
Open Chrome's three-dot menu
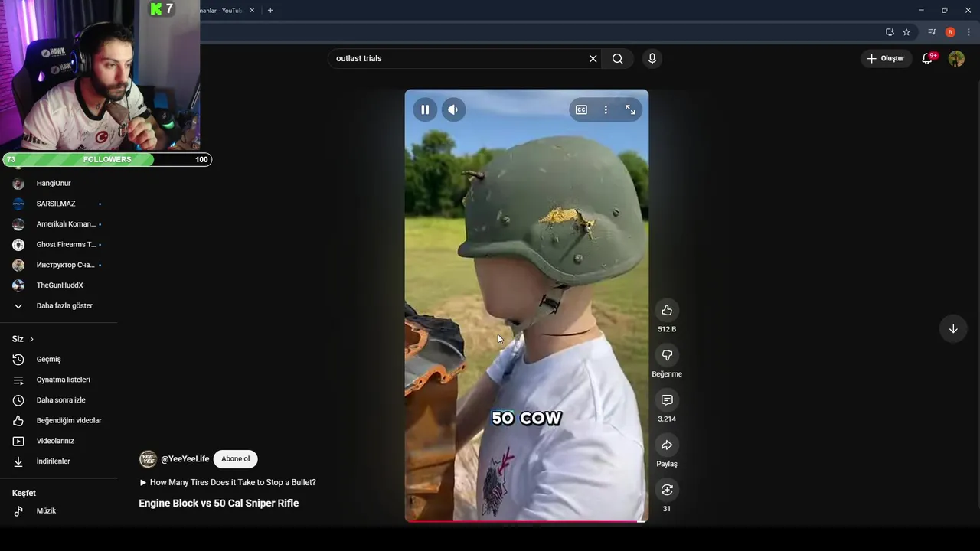(x=969, y=32)
